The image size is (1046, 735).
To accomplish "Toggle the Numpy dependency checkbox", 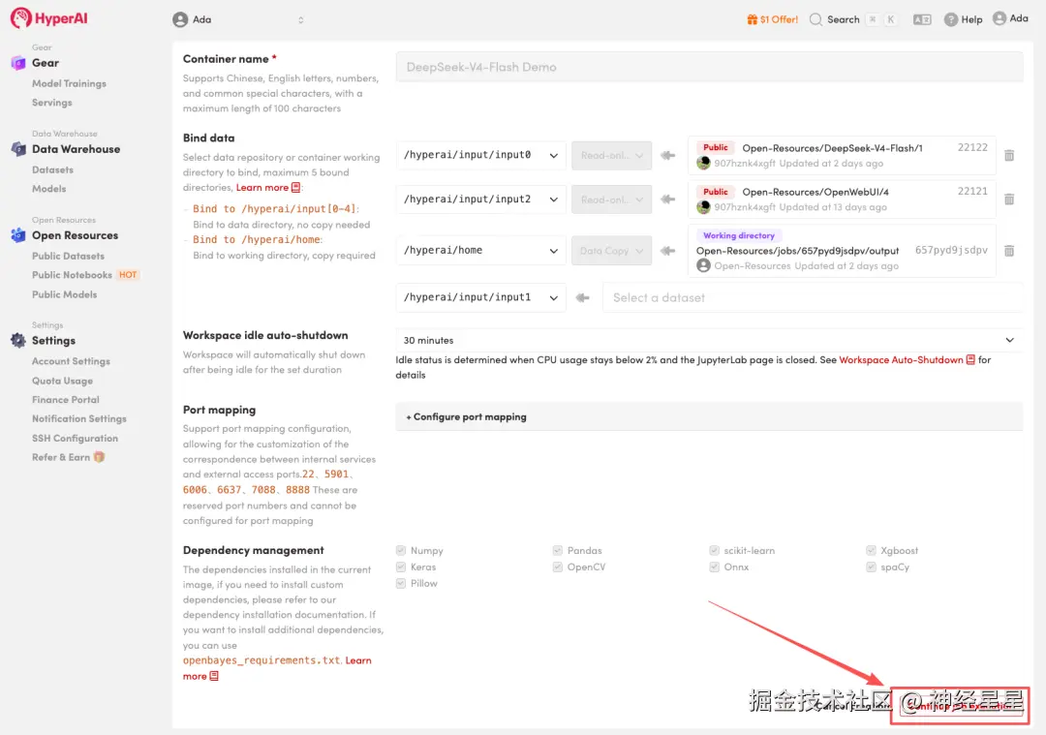I will [x=401, y=551].
